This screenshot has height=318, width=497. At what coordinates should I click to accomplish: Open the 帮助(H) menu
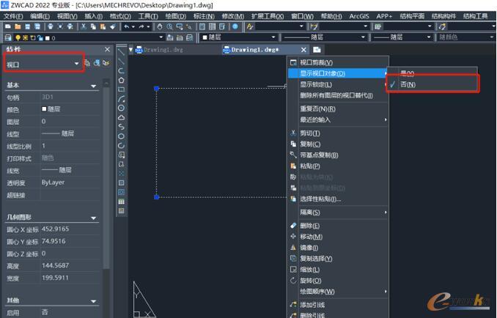[331, 16]
